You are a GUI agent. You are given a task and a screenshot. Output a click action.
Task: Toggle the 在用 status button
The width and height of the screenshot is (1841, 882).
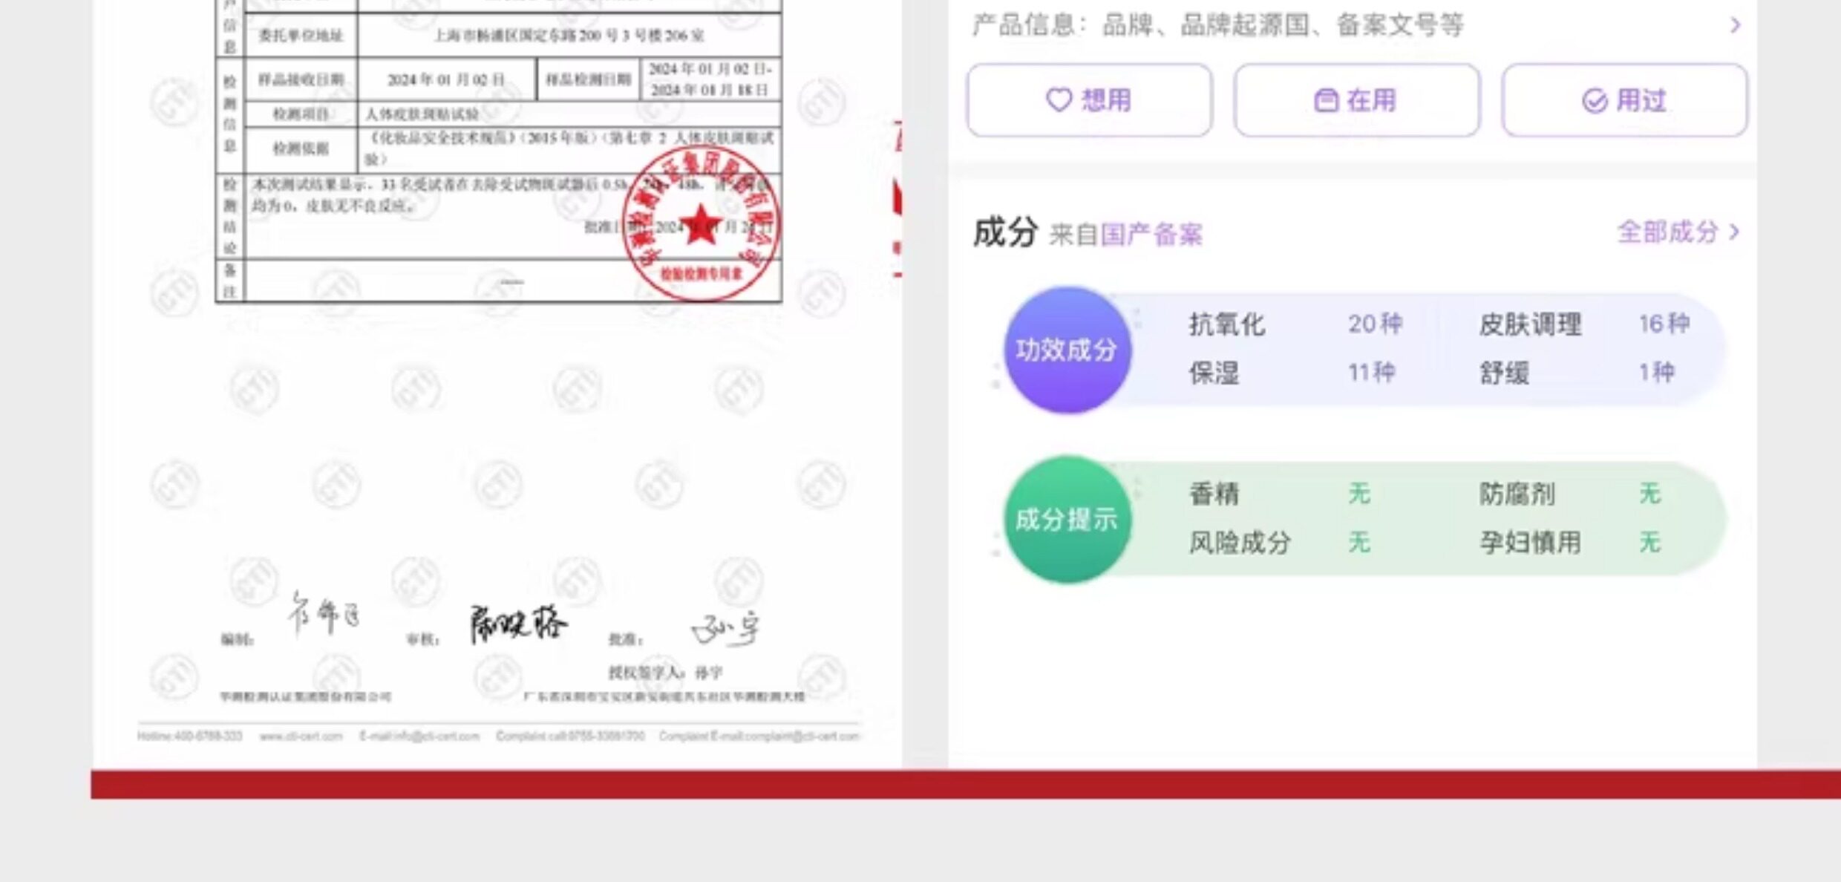pyautogui.click(x=1356, y=100)
